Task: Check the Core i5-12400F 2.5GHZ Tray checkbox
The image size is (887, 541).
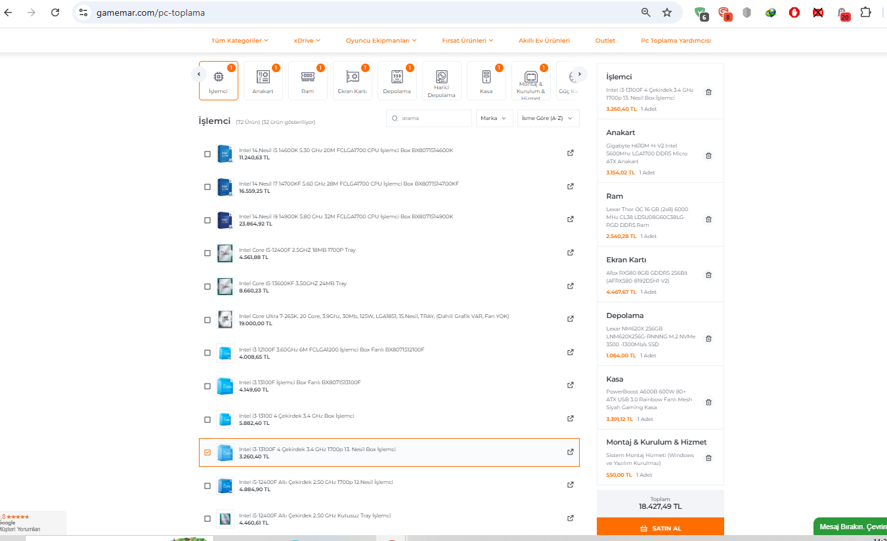Action: pyautogui.click(x=207, y=253)
